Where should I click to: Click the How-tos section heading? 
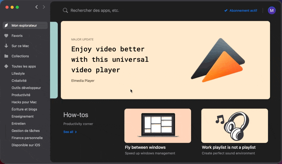point(76,115)
